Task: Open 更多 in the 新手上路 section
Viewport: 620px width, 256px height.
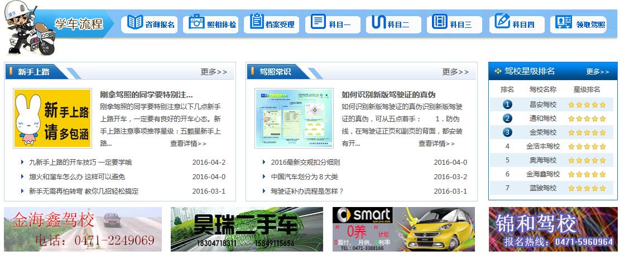Action: [x=214, y=72]
